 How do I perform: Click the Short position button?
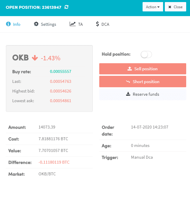(143, 82)
